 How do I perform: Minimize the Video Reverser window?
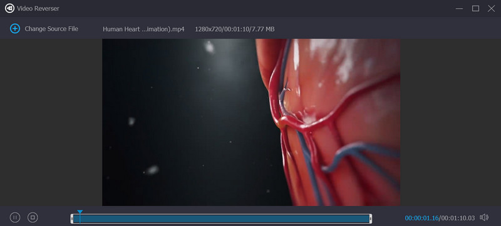pyautogui.click(x=460, y=9)
